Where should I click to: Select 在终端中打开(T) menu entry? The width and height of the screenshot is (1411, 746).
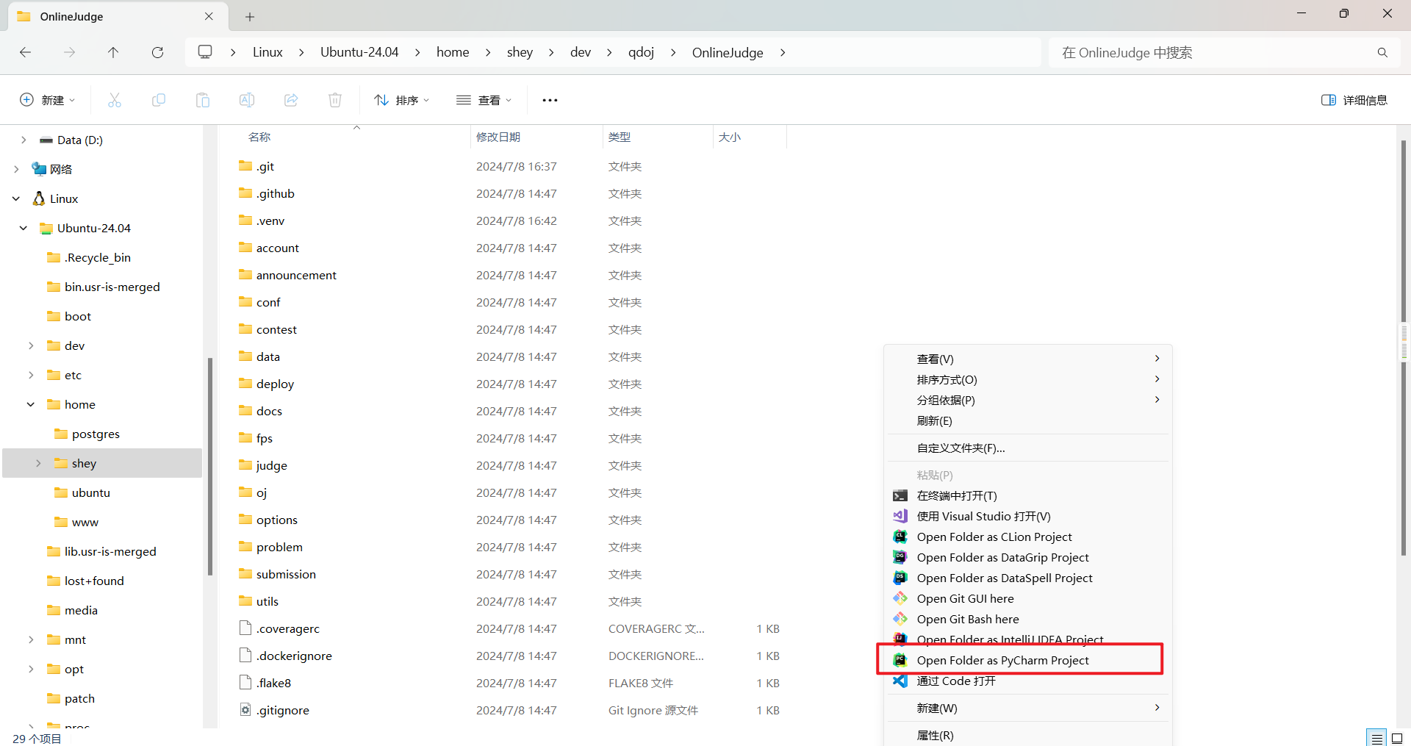(1028, 496)
